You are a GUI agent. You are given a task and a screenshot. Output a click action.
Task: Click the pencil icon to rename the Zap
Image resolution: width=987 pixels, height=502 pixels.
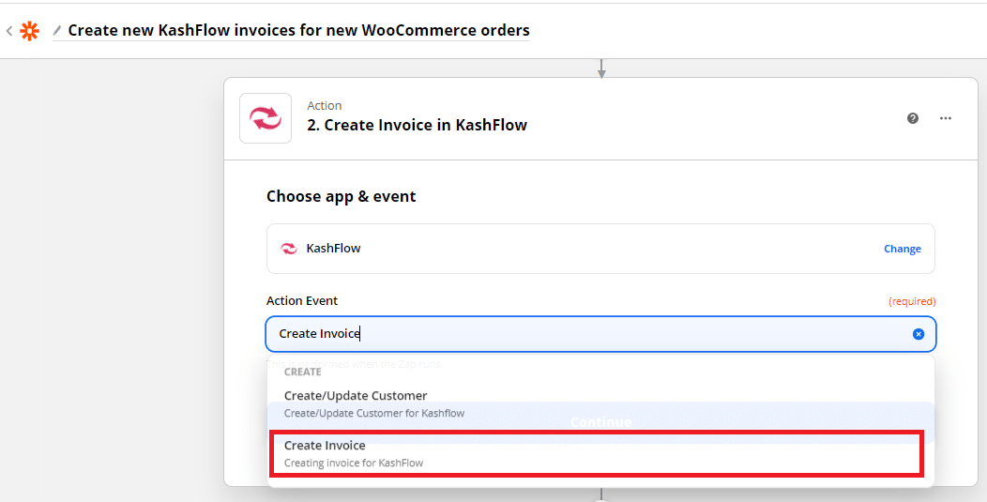(57, 30)
